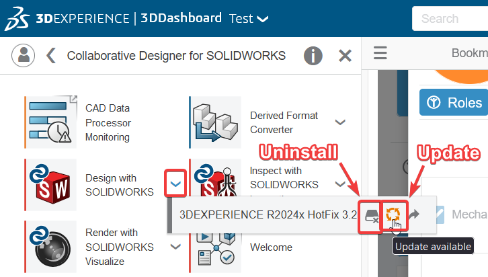Click the orange Update available icon
Image resolution: width=488 pixels, height=277 pixels.
(x=393, y=214)
